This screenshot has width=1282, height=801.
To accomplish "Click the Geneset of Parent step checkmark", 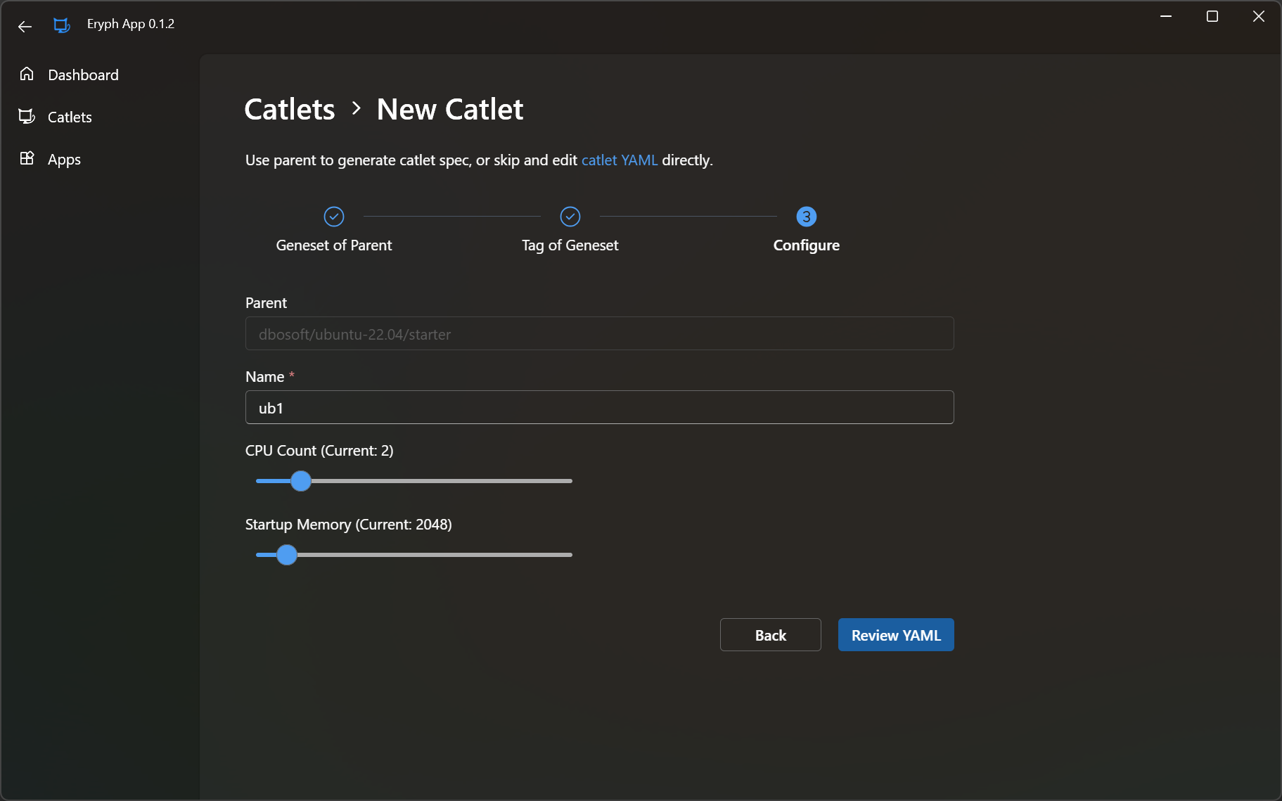I will pyautogui.click(x=334, y=217).
